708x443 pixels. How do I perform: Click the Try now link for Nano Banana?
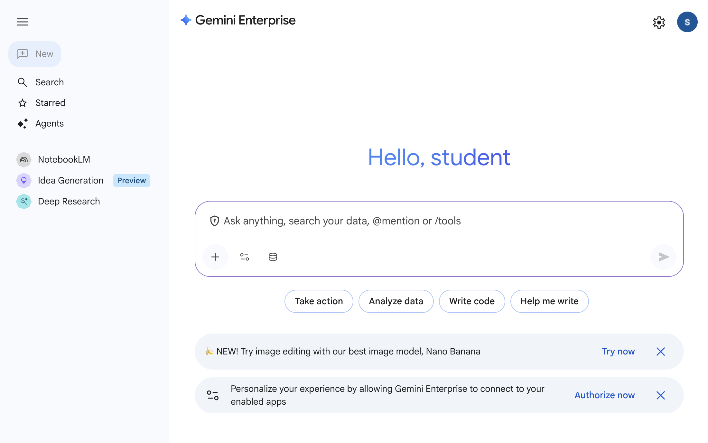coord(618,352)
